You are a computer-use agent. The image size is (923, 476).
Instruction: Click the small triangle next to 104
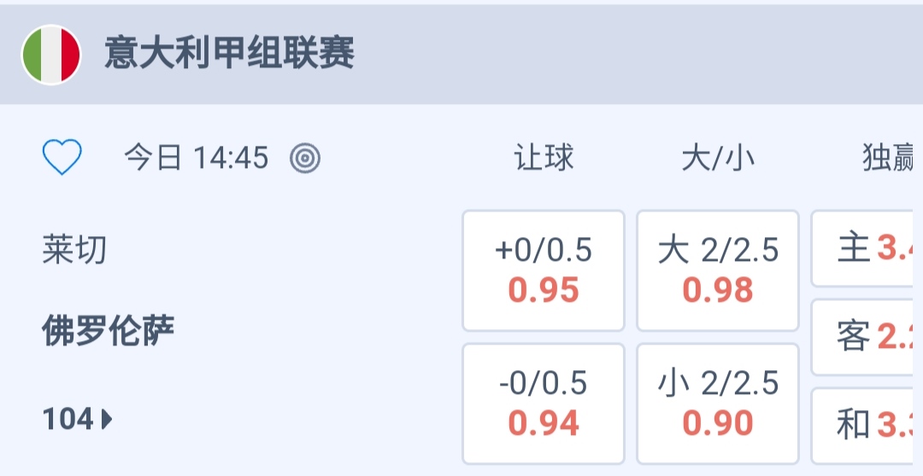107,419
